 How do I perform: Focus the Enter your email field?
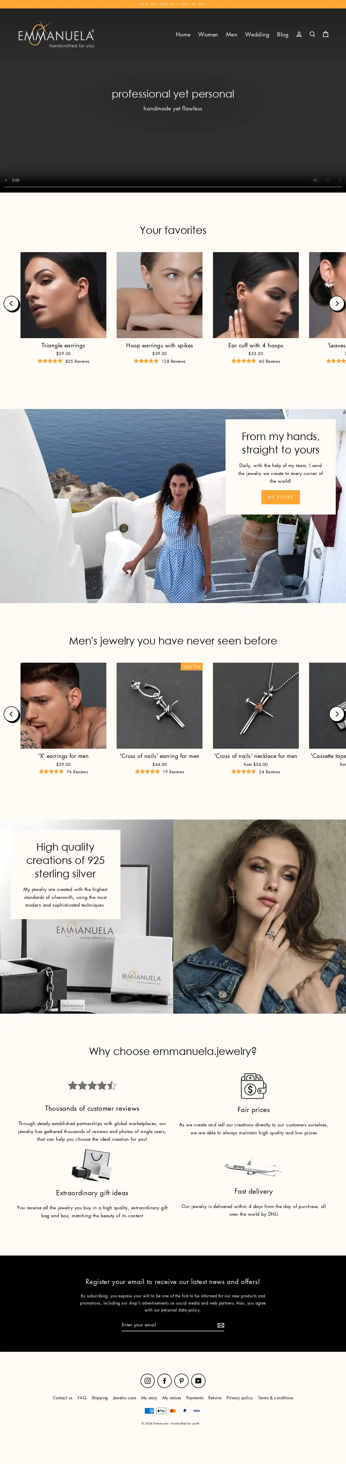tap(168, 1325)
